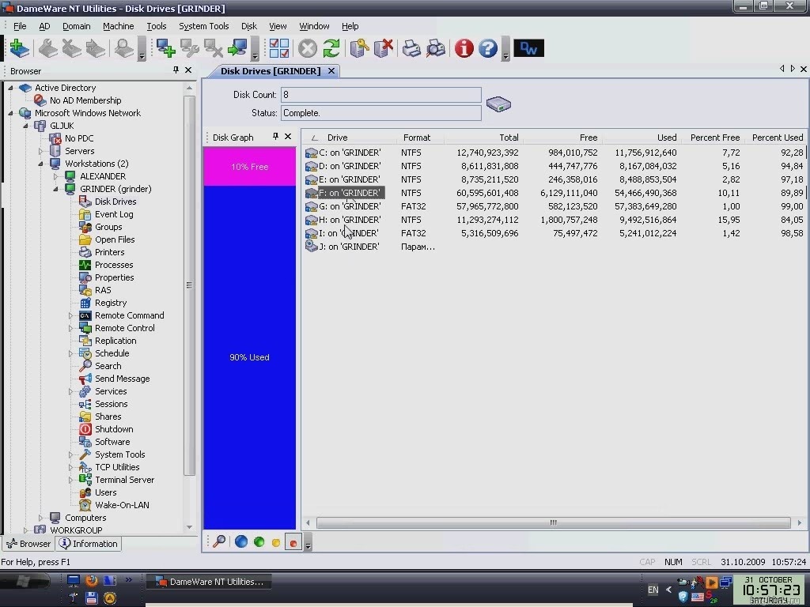Open Disk Drives under GRINDER
The height and width of the screenshot is (607, 810).
coord(115,202)
